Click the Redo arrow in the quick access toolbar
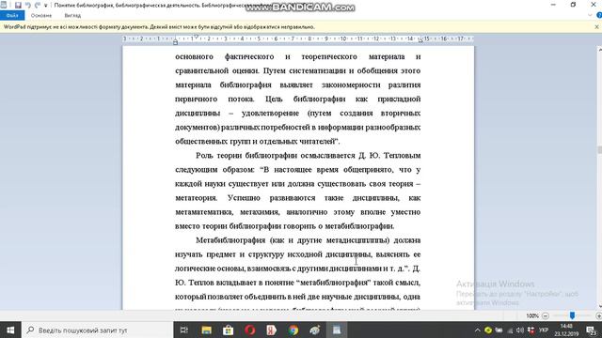 (x=38, y=6)
